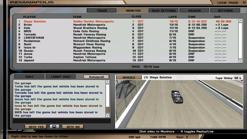This screenshot has height=139, width=247.
Task: Click the '7488 RPM' readout
Action: coord(158,137)
